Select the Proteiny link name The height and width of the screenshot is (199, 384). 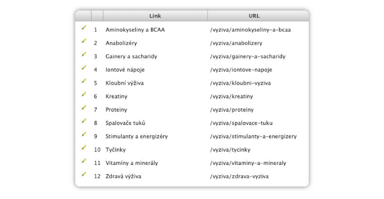116,110
